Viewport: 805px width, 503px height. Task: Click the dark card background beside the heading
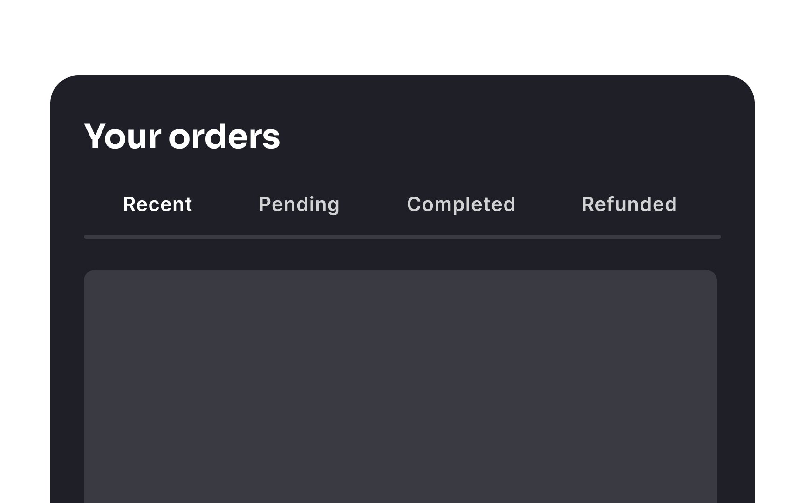[512, 136]
